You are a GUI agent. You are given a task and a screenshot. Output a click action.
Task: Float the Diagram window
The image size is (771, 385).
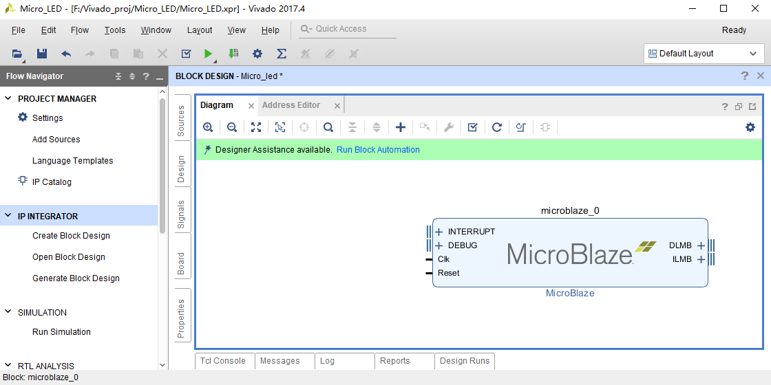739,107
